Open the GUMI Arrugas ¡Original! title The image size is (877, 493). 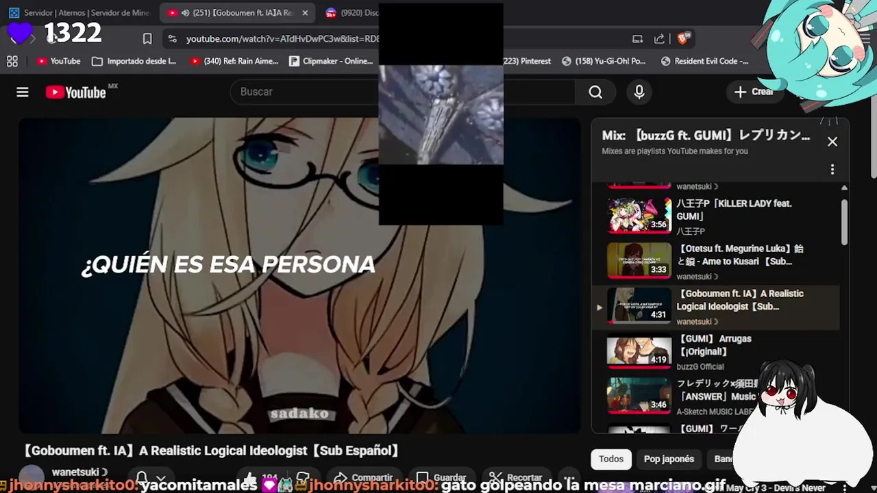pyautogui.click(x=715, y=345)
